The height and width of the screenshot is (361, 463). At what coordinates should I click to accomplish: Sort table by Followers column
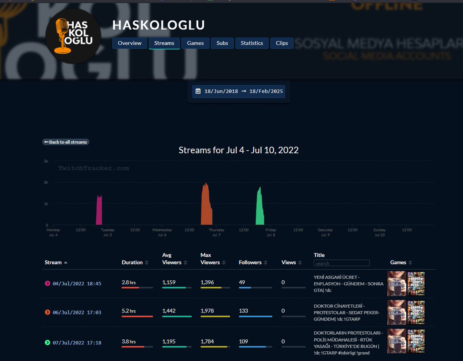(253, 263)
